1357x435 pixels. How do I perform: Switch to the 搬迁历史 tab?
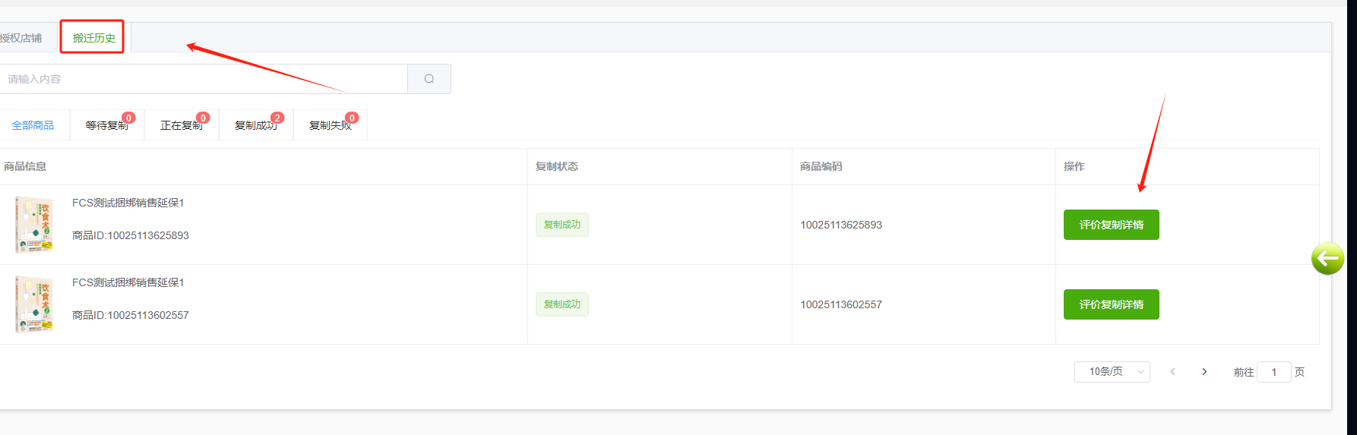pos(93,38)
